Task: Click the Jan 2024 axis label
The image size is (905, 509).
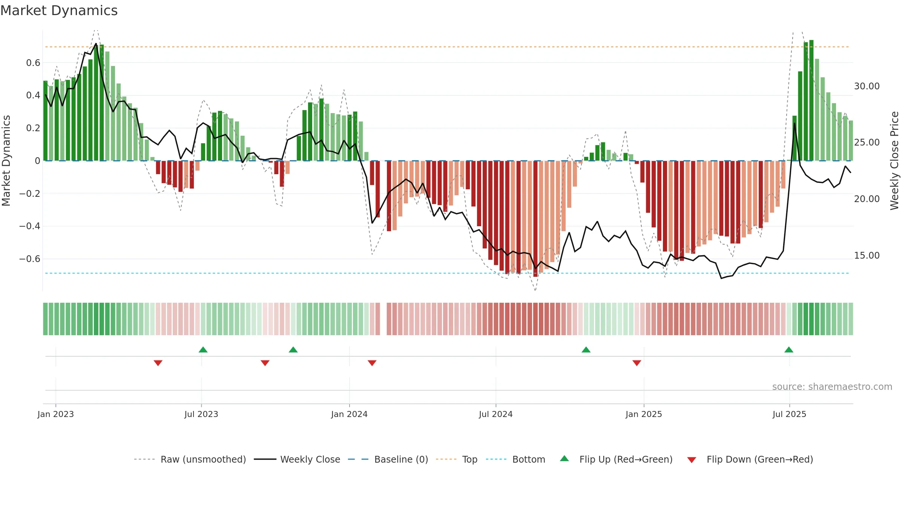Action: point(350,414)
